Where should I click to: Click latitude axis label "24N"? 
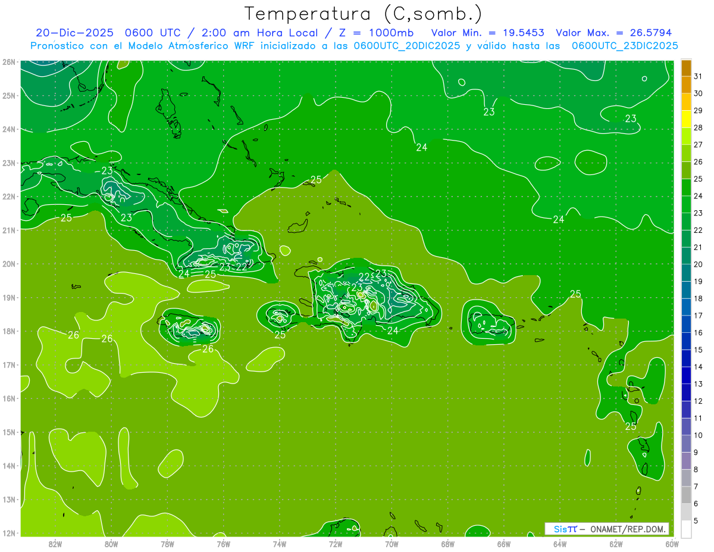[x=8, y=129]
